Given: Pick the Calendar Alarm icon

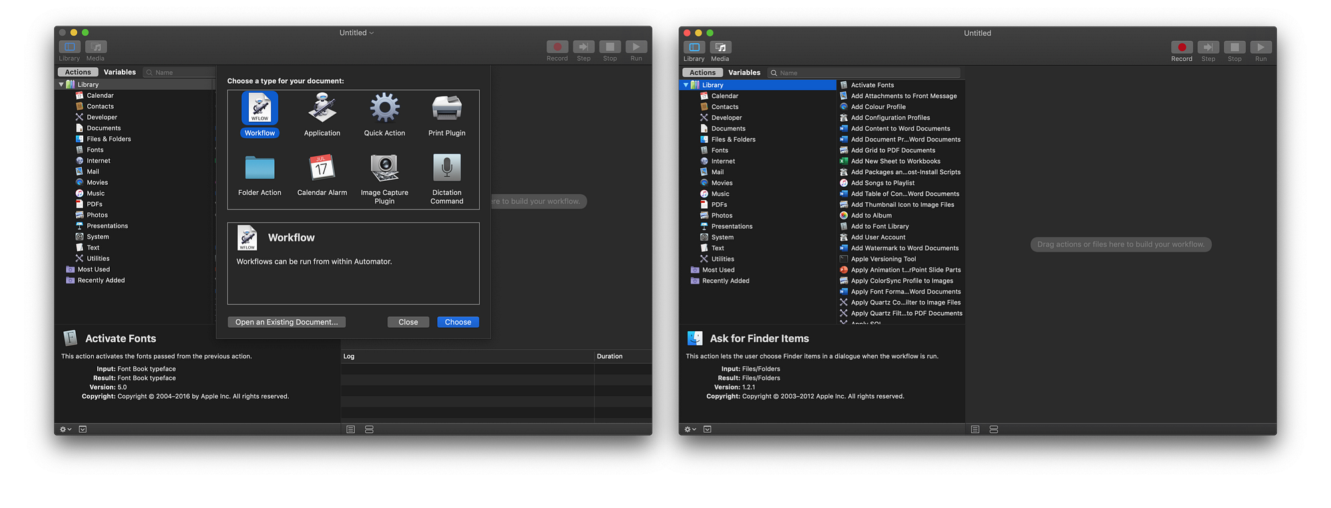Looking at the screenshot, I should pos(322,168).
